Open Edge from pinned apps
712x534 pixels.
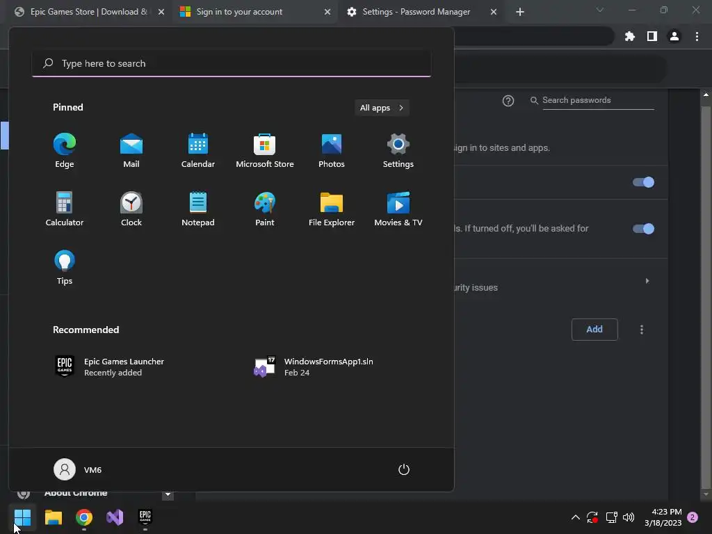click(x=65, y=151)
